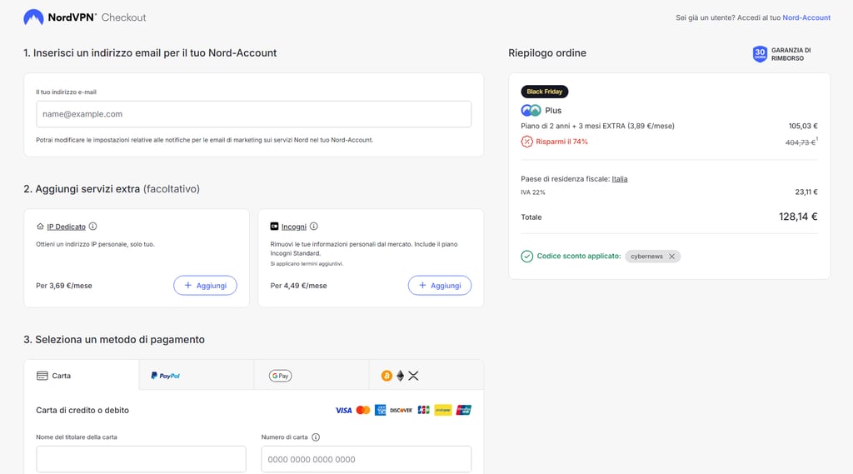This screenshot has height=474, width=853.
Task: Focus the cardholder name field
Action: (x=141, y=459)
